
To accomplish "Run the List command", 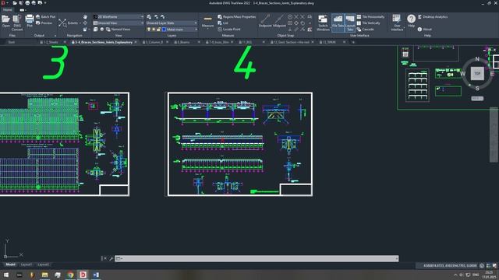I will [223, 23].
